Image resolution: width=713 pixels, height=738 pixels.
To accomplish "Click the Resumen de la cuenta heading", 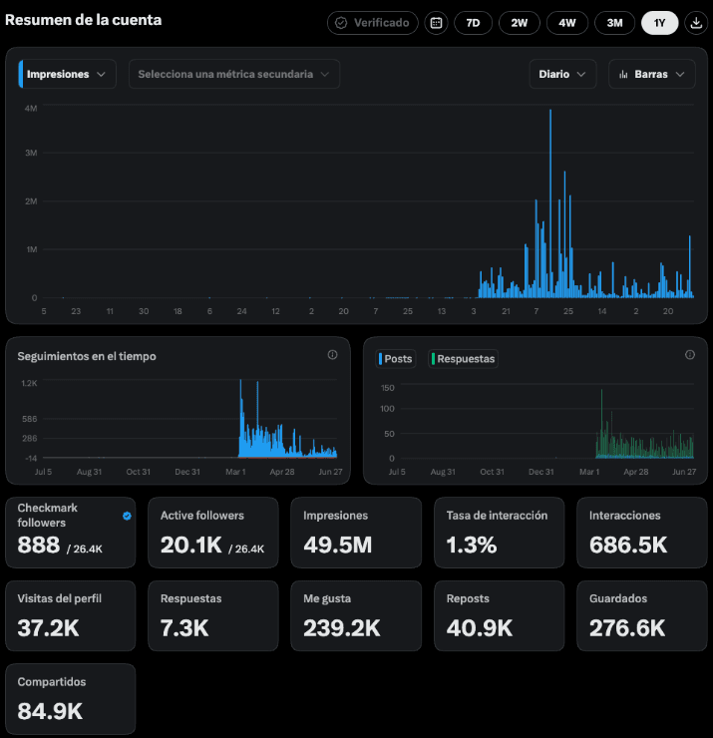I will [84, 20].
